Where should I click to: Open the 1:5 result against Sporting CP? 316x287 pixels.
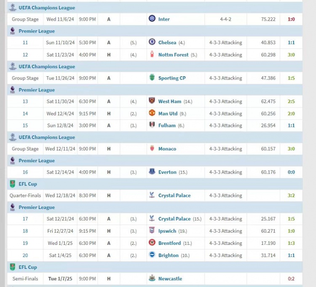pyautogui.click(x=291, y=78)
